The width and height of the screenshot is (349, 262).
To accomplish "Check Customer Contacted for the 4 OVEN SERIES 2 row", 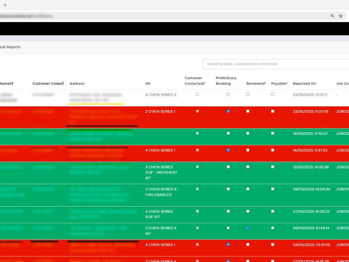I will (198, 94).
